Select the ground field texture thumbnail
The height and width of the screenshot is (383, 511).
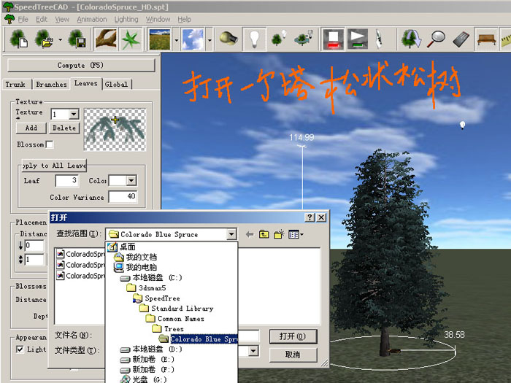click(159, 39)
